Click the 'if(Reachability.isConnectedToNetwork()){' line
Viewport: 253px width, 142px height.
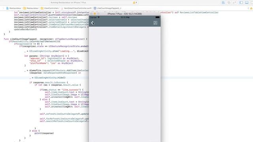tap(35, 41)
